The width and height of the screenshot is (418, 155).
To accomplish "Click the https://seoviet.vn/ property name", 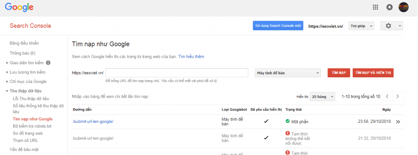I will coord(325,26).
